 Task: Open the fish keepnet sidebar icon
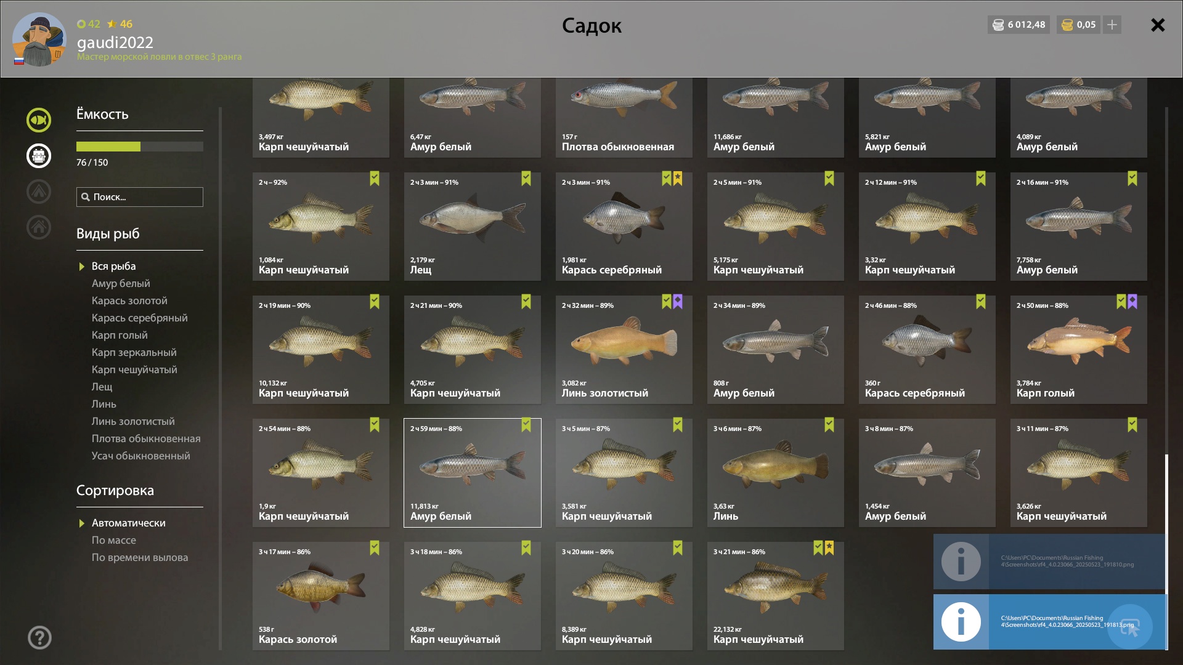click(x=38, y=120)
